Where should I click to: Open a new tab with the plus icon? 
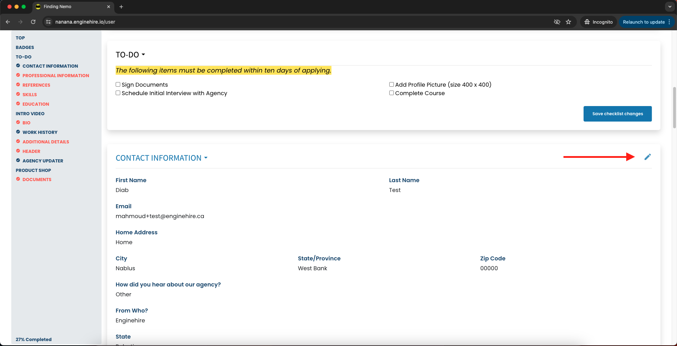click(x=121, y=7)
